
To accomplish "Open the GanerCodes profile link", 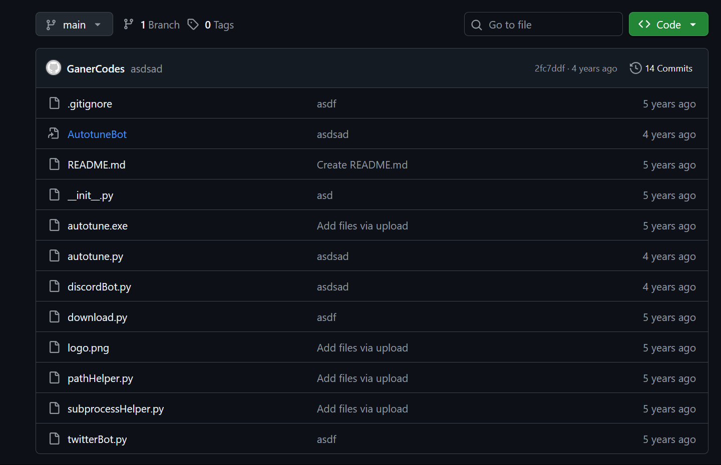I will click(96, 68).
